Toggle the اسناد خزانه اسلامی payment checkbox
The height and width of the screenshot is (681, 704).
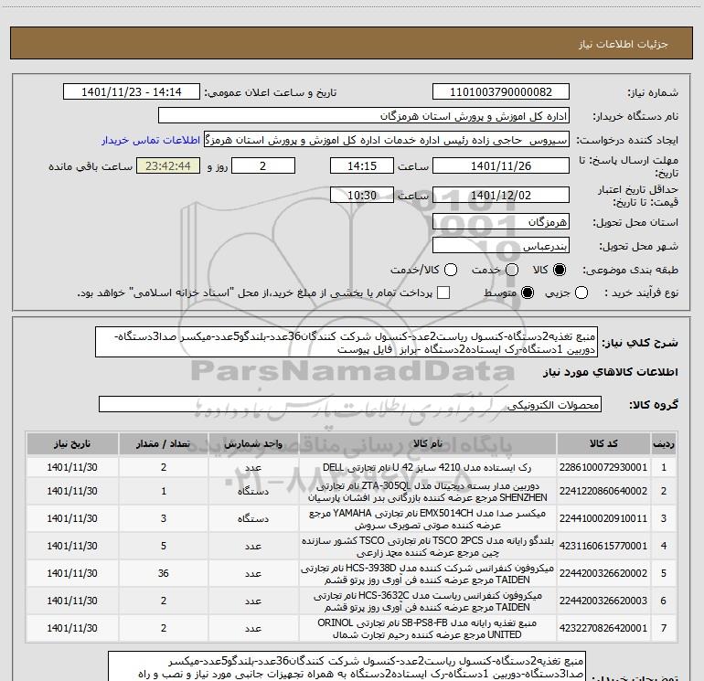click(443, 293)
